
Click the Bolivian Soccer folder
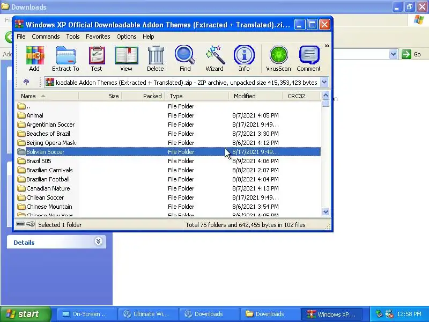[x=168, y=152]
